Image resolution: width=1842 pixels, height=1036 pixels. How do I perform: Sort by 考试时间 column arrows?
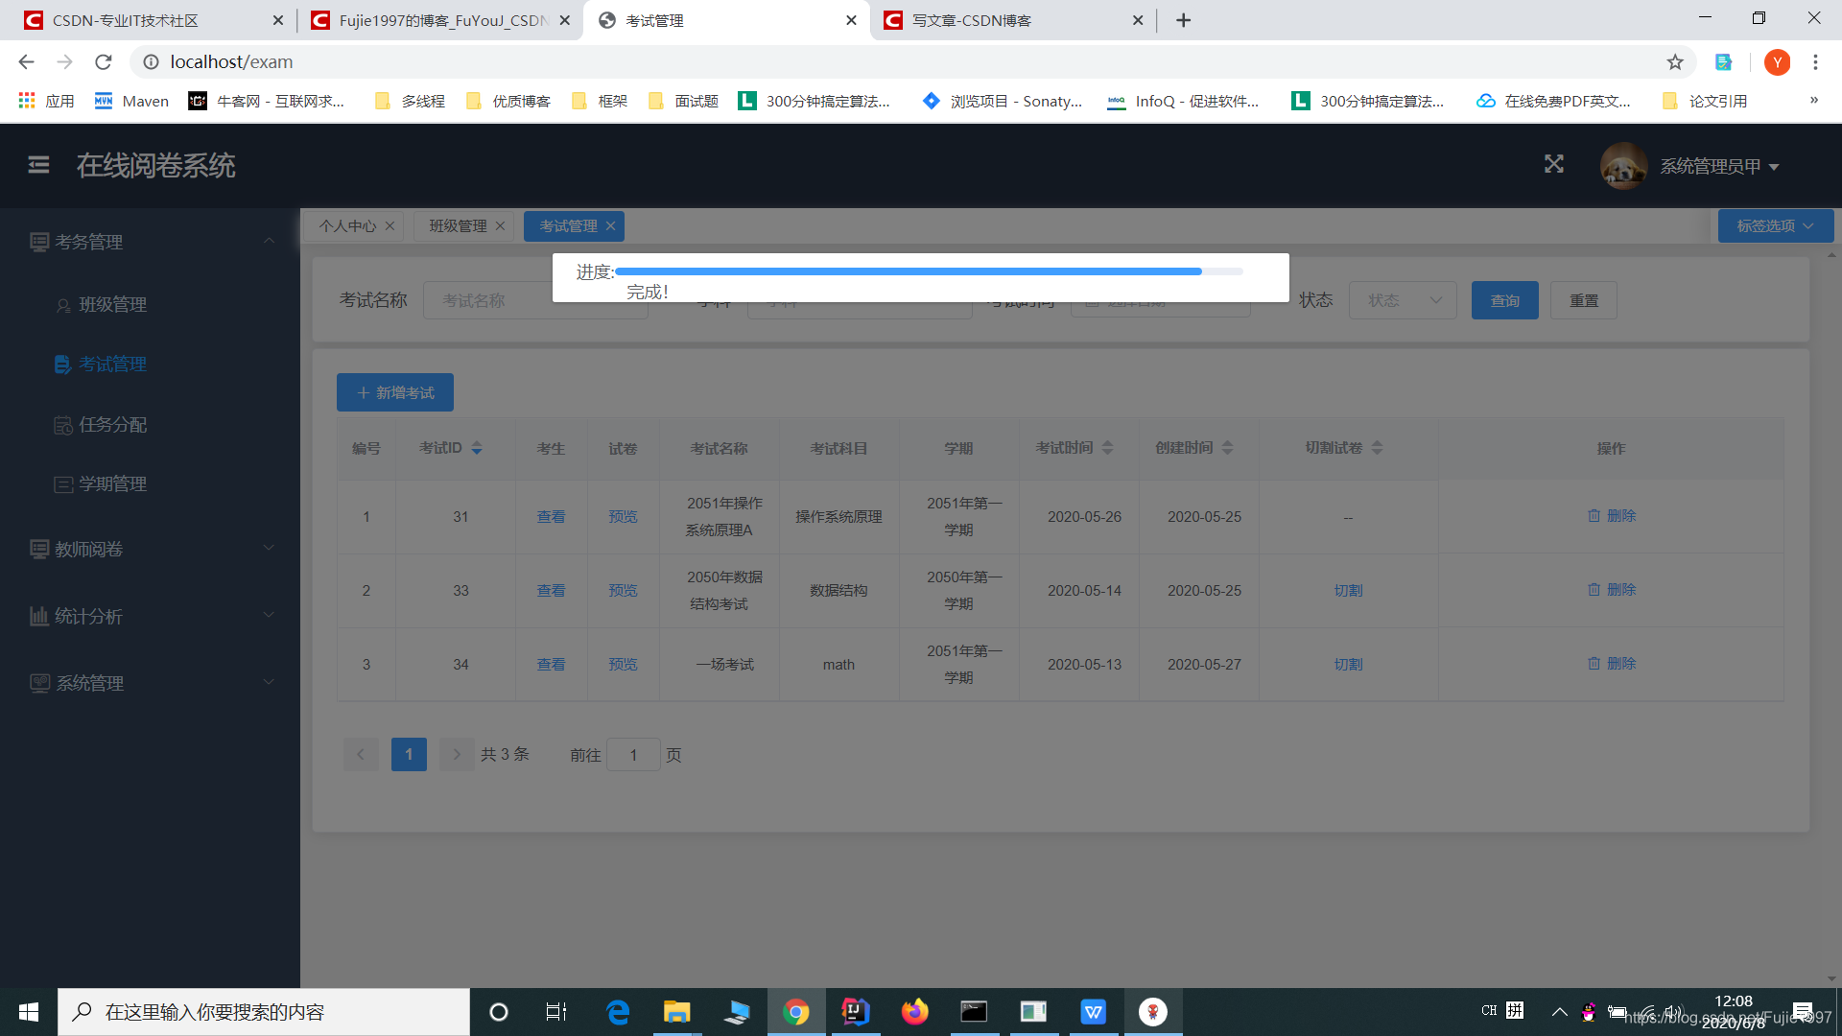coord(1107,448)
